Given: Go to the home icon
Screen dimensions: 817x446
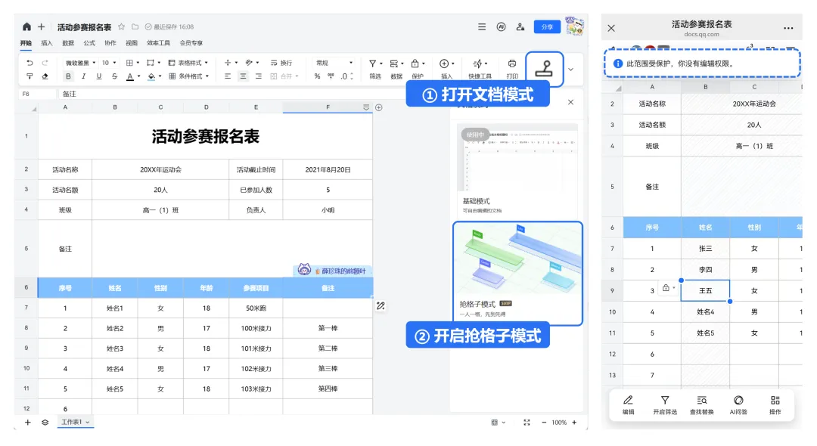Looking at the screenshot, I should coord(26,26).
